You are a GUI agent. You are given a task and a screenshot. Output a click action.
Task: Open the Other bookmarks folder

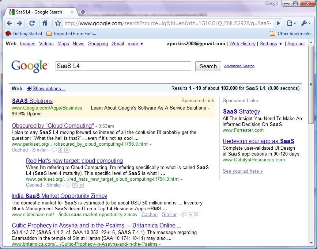click(x=291, y=34)
